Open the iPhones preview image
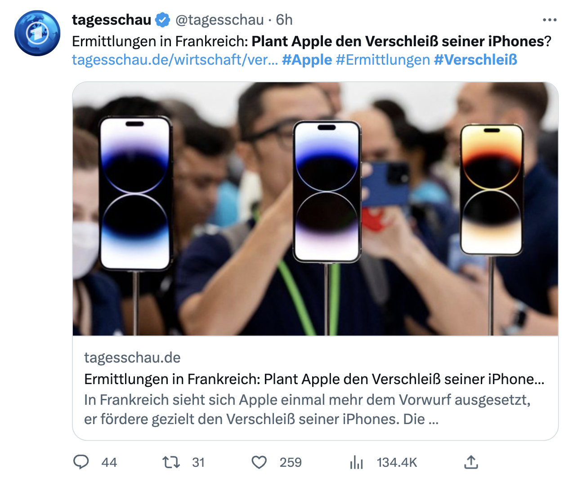This screenshot has width=573, height=478. (x=315, y=209)
